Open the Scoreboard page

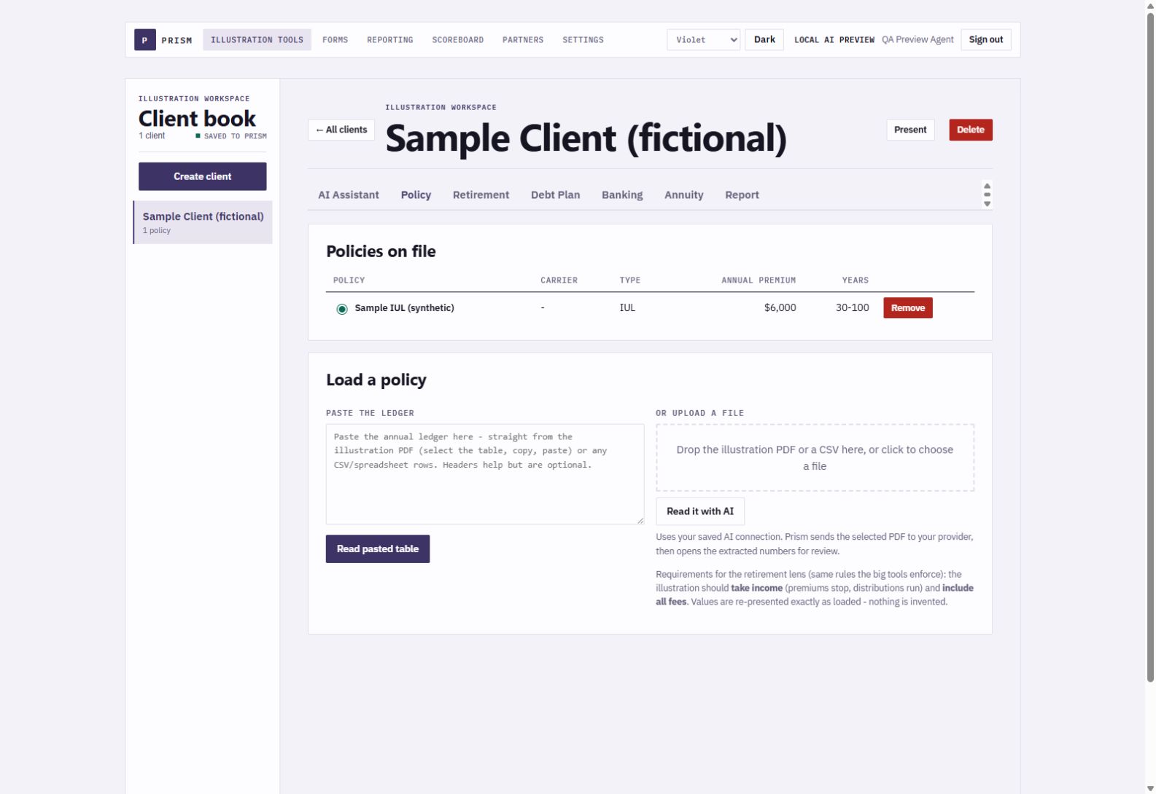(x=457, y=40)
